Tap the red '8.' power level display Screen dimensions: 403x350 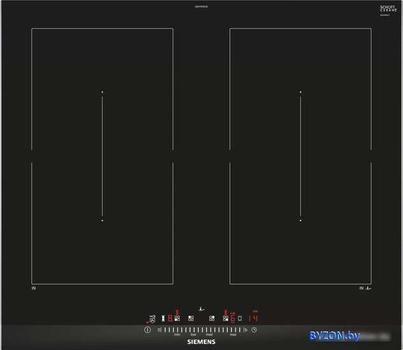click(171, 318)
